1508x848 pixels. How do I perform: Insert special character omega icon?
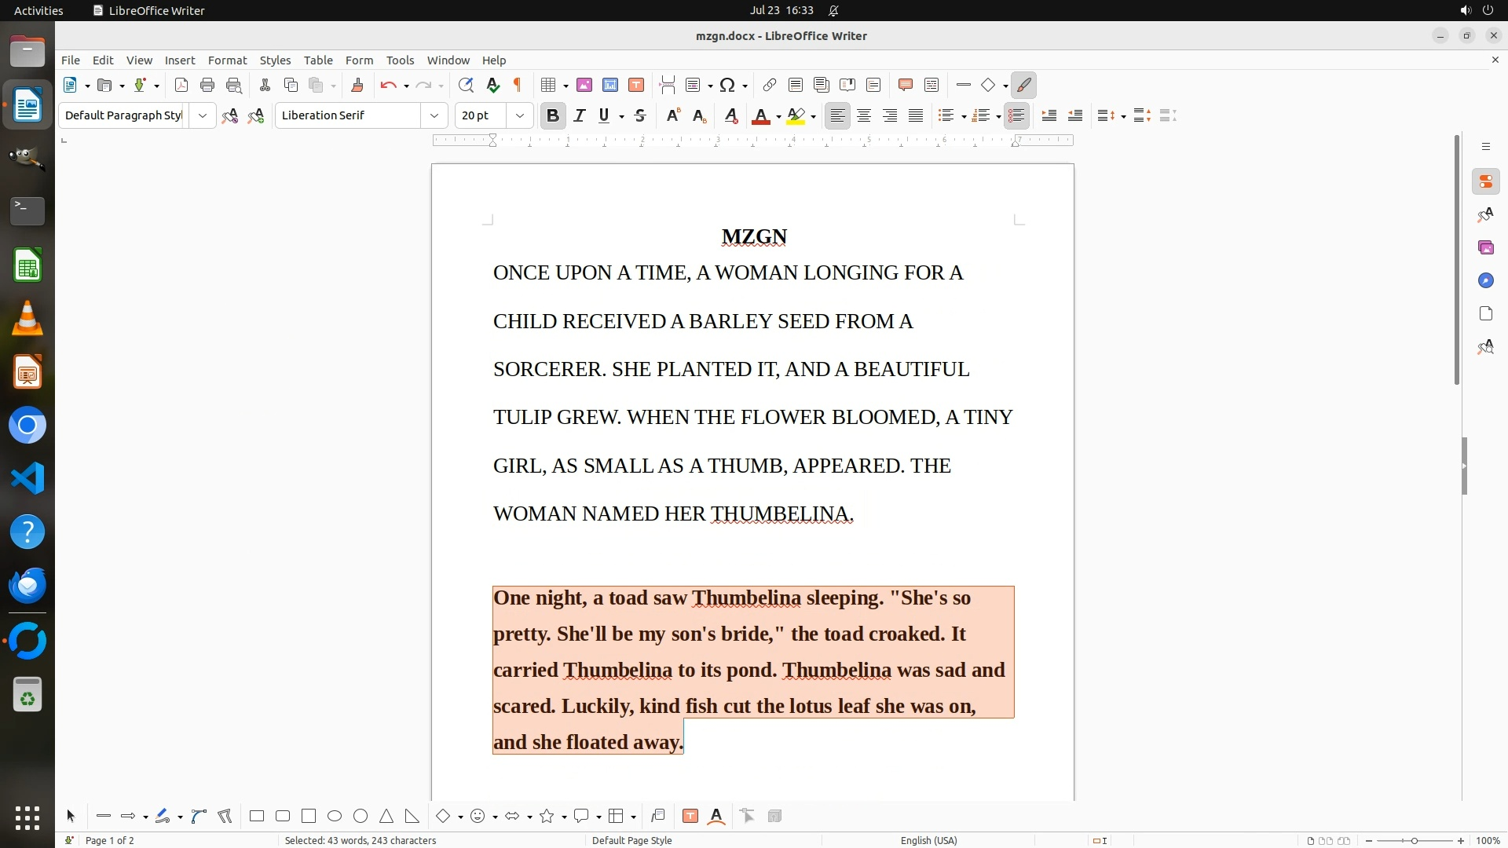click(727, 86)
